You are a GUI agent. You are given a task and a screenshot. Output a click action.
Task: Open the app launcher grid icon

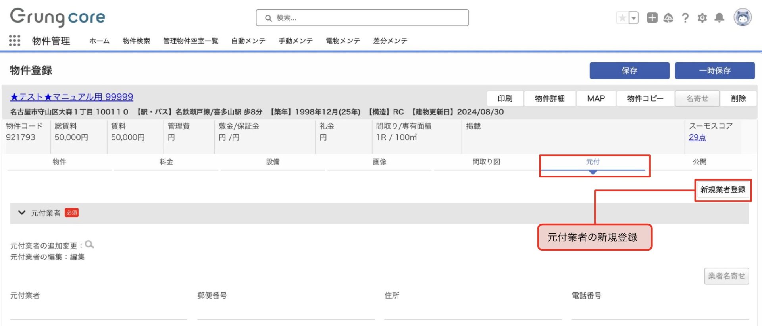15,41
